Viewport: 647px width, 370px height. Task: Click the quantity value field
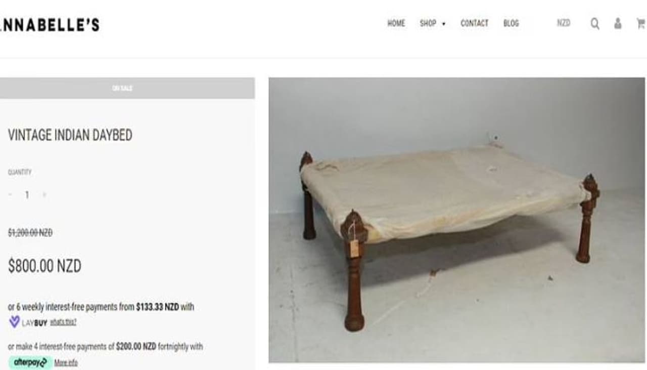pos(27,195)
